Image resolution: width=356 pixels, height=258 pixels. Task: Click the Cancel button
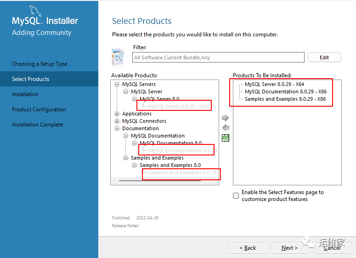(332, 248)
